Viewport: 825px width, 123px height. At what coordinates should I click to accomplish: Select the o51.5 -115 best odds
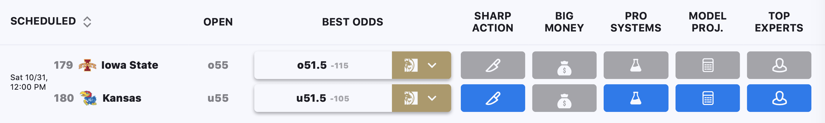click(x=323, y=65)
